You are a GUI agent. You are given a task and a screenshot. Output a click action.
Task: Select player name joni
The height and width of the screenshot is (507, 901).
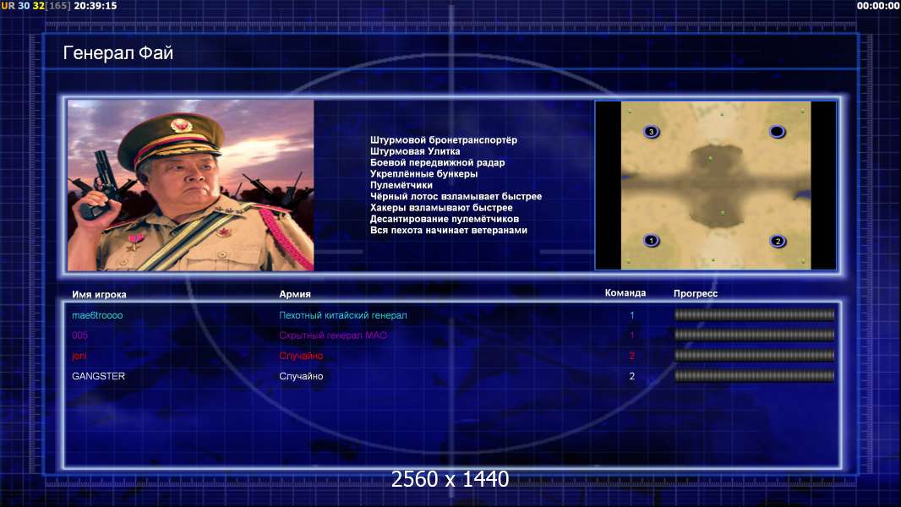[x=79, y=356]
